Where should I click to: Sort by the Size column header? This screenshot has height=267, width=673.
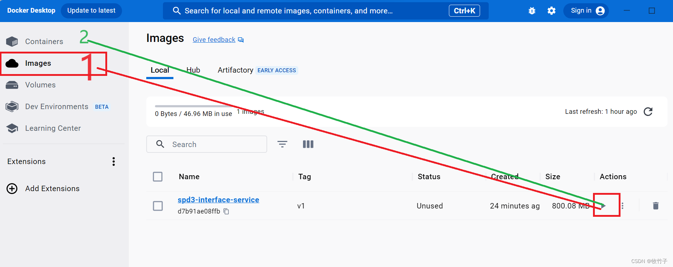[553, 177]
